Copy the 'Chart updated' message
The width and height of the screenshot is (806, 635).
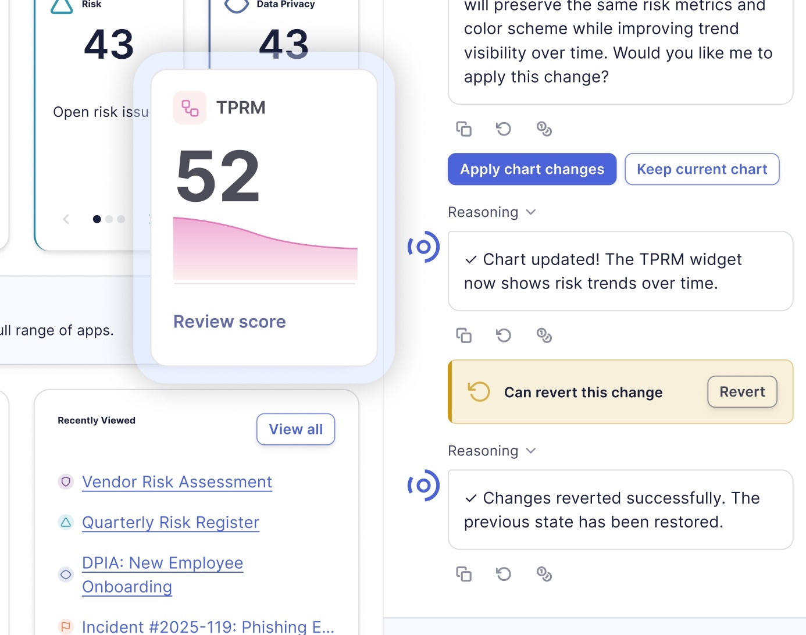coord(463,336)
